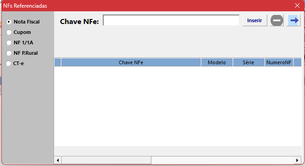Click the grid row selector header cell

58,62
